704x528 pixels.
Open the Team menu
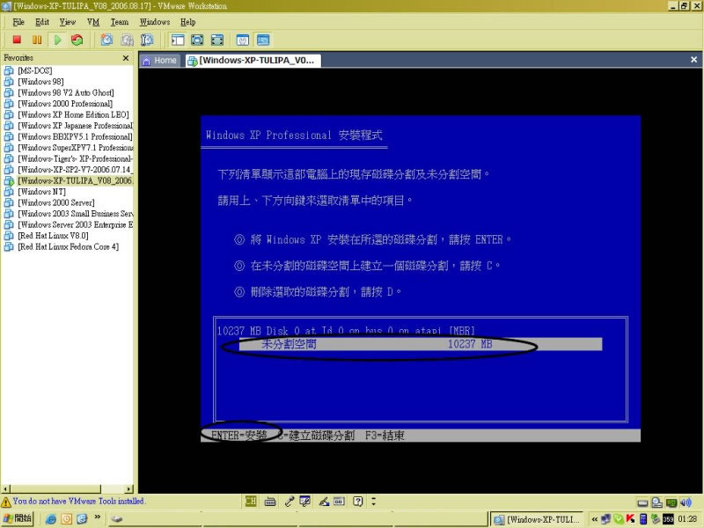click(x=120, y=22)
